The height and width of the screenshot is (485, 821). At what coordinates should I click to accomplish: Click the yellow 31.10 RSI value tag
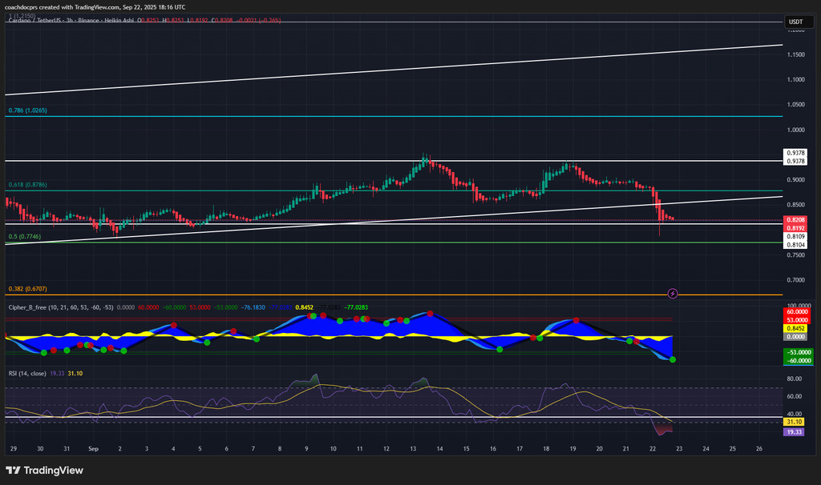tap(795, 422)
